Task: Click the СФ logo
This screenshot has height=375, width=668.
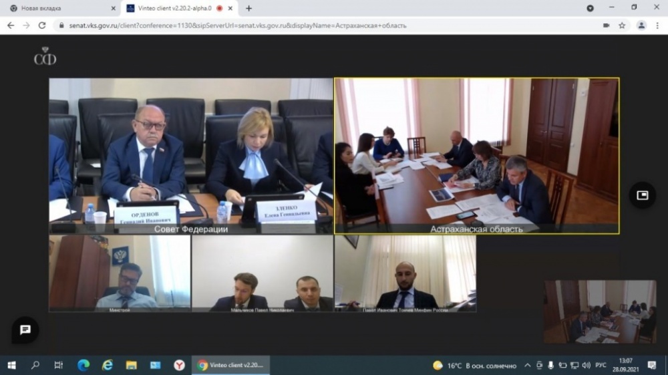Action: pyautogui.click(x=45, y=56)
